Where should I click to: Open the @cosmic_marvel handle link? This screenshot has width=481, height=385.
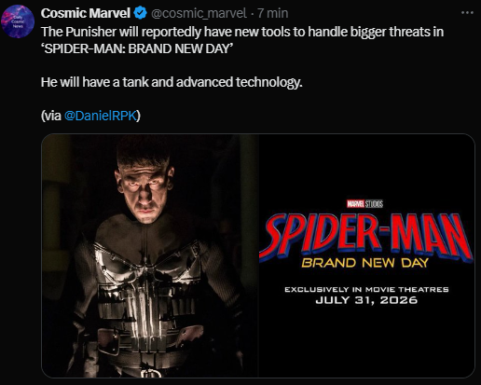click(199, 13)
